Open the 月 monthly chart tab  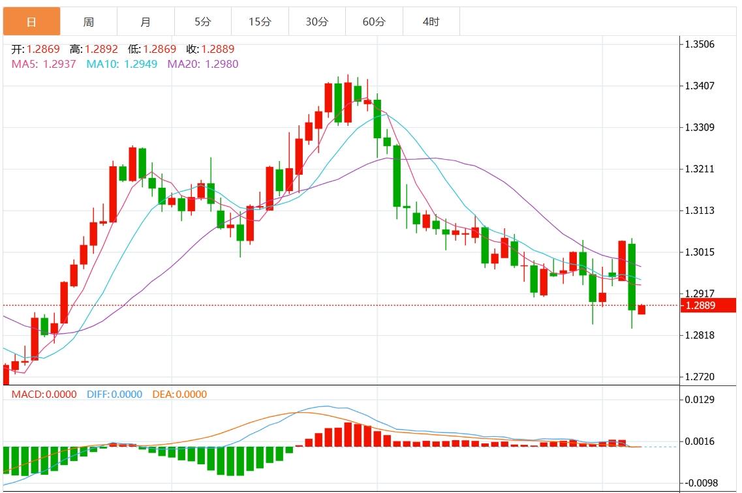[146, 22]
